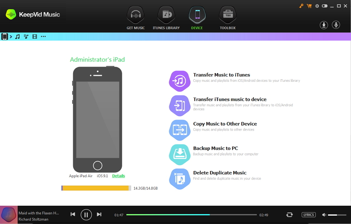Select the Transfer Music to iTunes heading

[x=222, y=75]
